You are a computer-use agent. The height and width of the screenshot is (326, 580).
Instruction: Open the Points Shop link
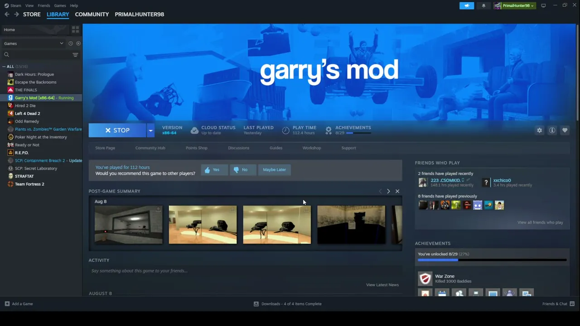point(197,148)
